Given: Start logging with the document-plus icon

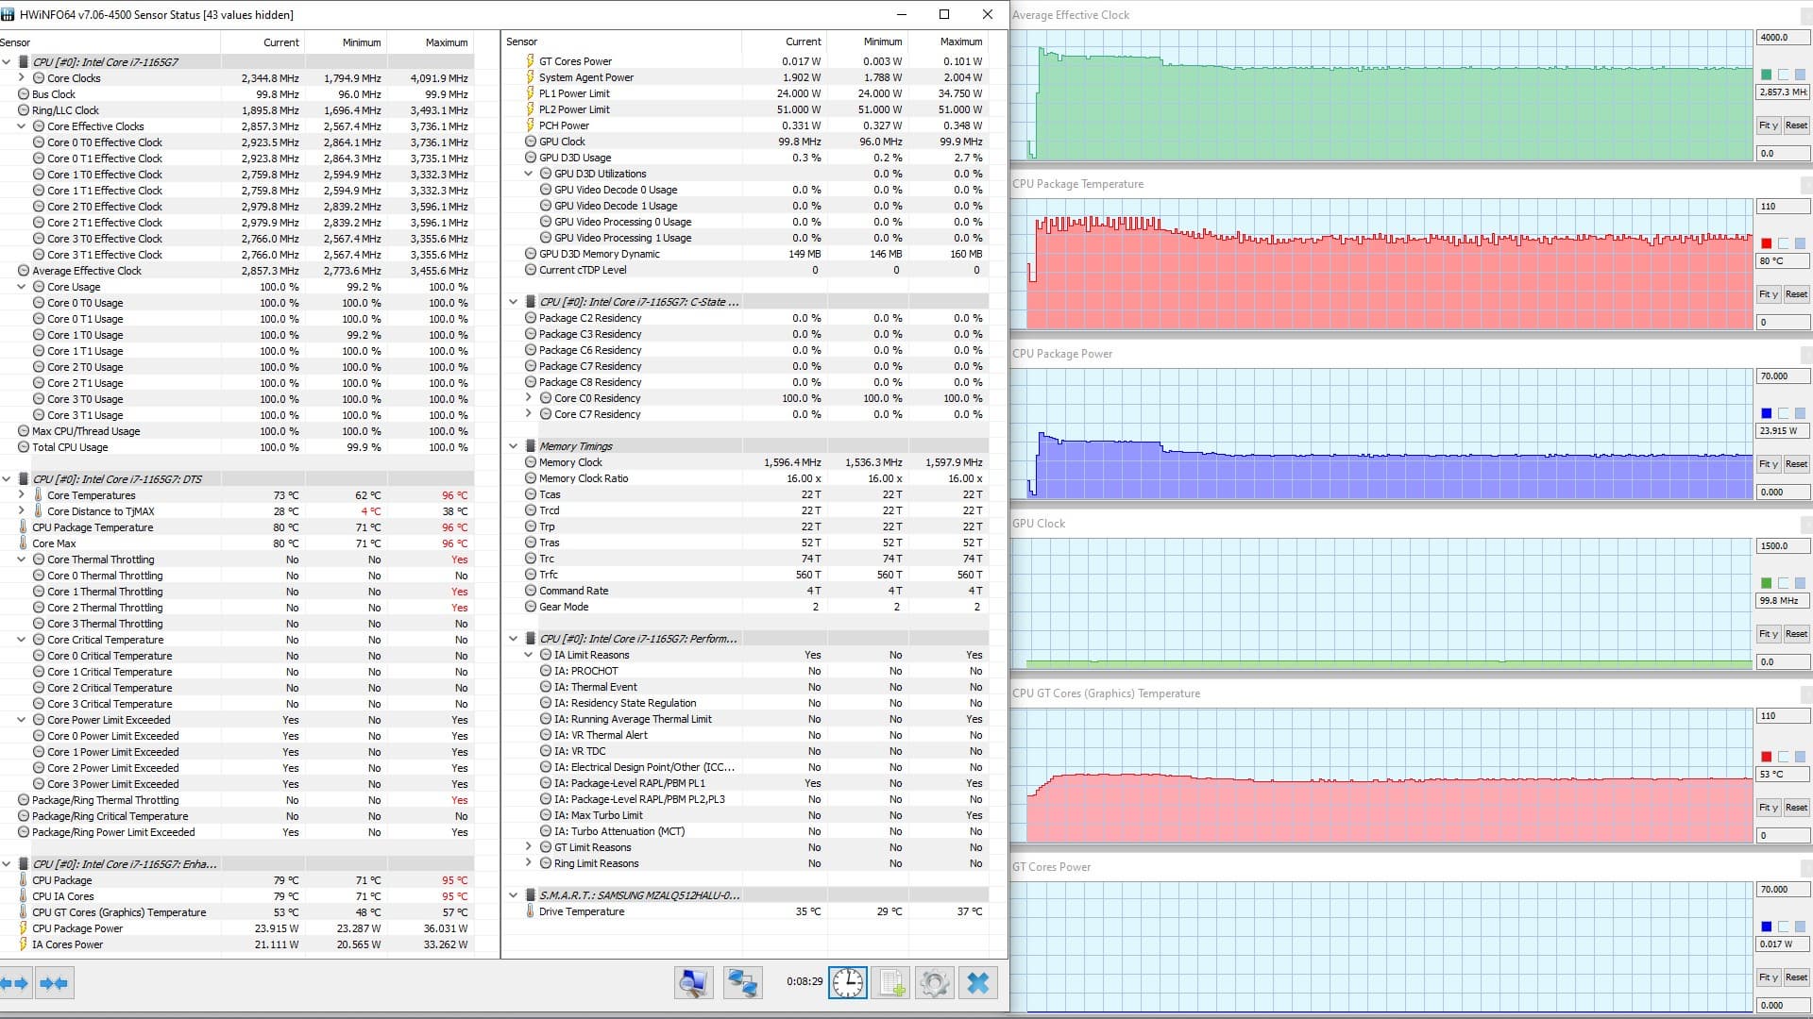Looking at the screenshot, I should [891, 983].
